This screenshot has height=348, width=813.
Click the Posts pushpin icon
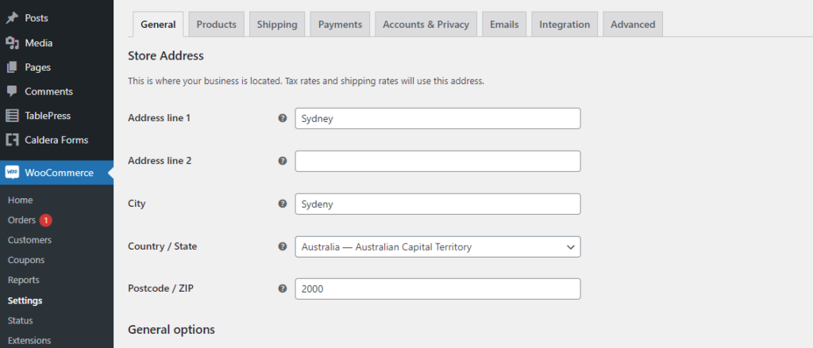pyautogui.click(x=12, y=18)
